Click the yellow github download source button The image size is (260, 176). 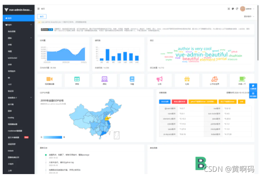pyautogui.click(x=203, y=101)
